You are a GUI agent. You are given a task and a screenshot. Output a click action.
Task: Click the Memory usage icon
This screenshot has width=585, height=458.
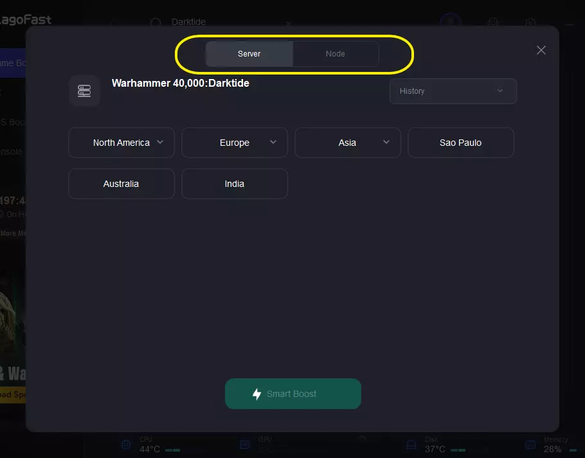click(530, 445)
